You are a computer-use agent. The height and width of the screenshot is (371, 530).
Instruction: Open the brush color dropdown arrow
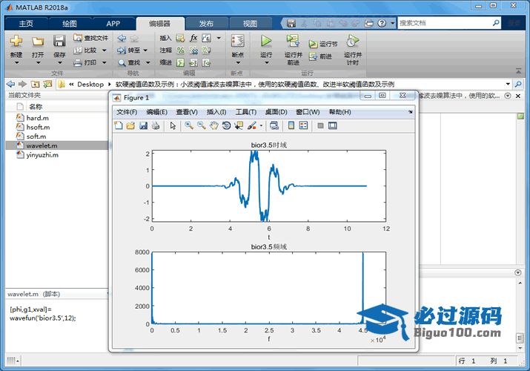pos(261,126)
